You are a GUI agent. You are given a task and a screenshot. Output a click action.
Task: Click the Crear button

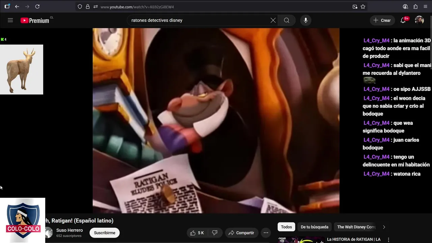click(382, 20)
